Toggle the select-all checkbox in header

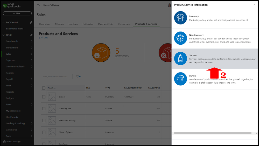(x=44, y=88)
